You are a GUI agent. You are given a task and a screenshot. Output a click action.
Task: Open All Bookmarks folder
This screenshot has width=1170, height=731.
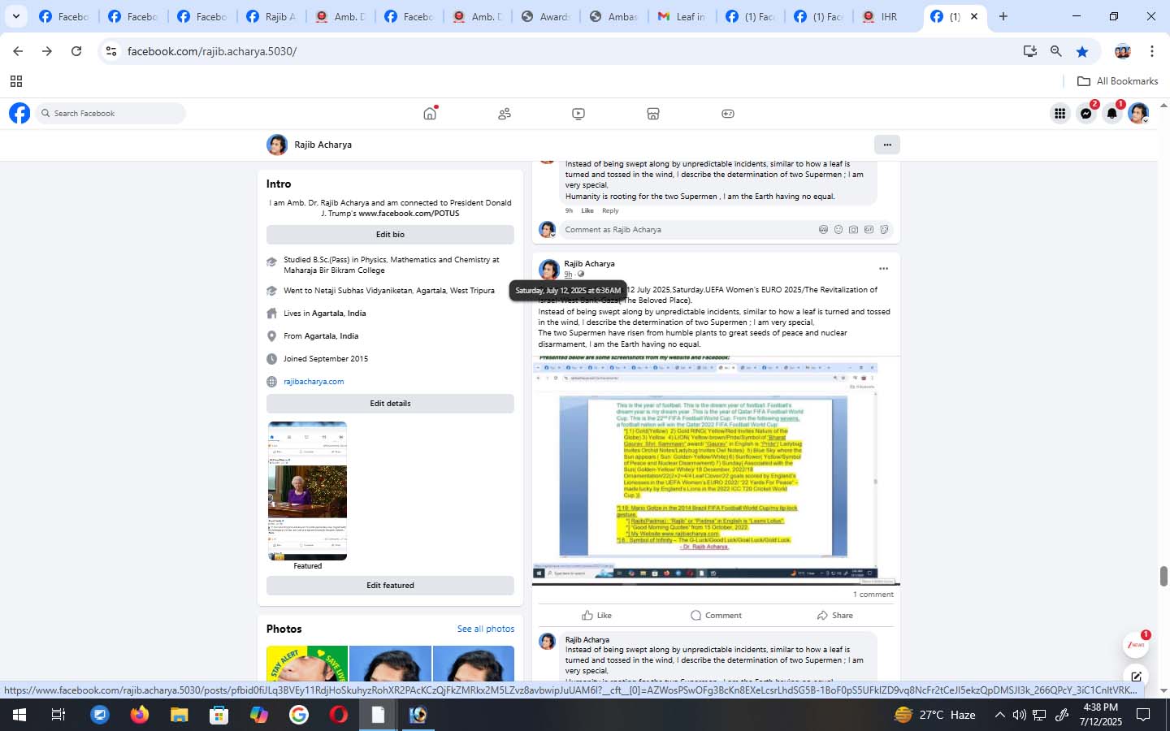click(1117, 81)
